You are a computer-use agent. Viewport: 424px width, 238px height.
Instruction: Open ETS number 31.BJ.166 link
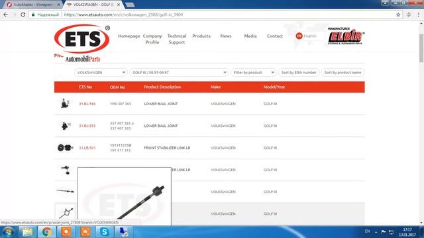pos(87,104)
